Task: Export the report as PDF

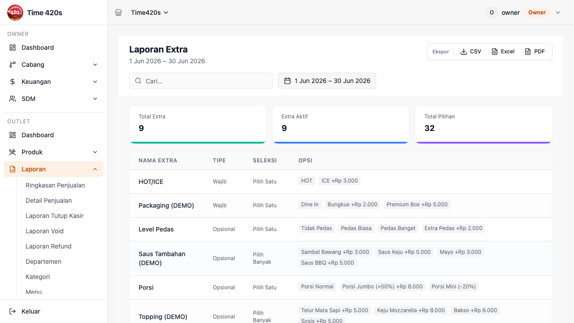Action: (535, 52)
